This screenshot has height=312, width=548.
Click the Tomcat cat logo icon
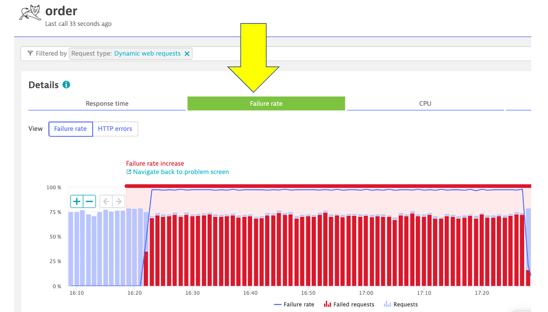click(x=30, y=13)
